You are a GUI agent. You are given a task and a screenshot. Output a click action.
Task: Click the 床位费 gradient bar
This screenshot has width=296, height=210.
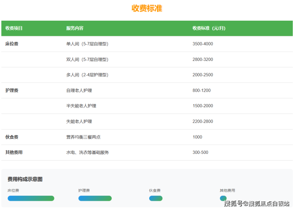pyautogui.click(x=31, y=198)
